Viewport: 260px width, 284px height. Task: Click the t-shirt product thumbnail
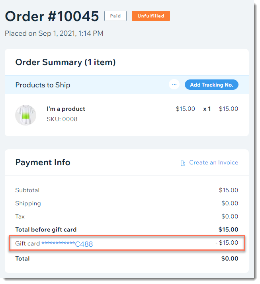[x=25, y=115]
